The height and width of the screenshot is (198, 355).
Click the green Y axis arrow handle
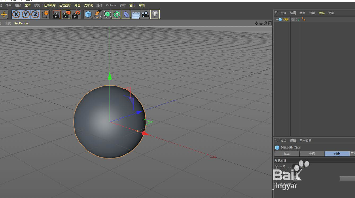coord(109,76)
